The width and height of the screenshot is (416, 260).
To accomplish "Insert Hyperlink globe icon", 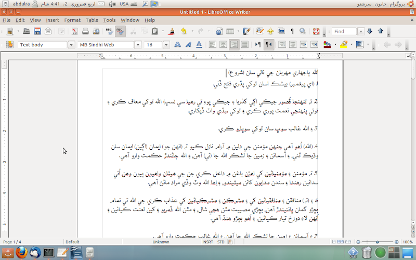I will coord(219,31).
